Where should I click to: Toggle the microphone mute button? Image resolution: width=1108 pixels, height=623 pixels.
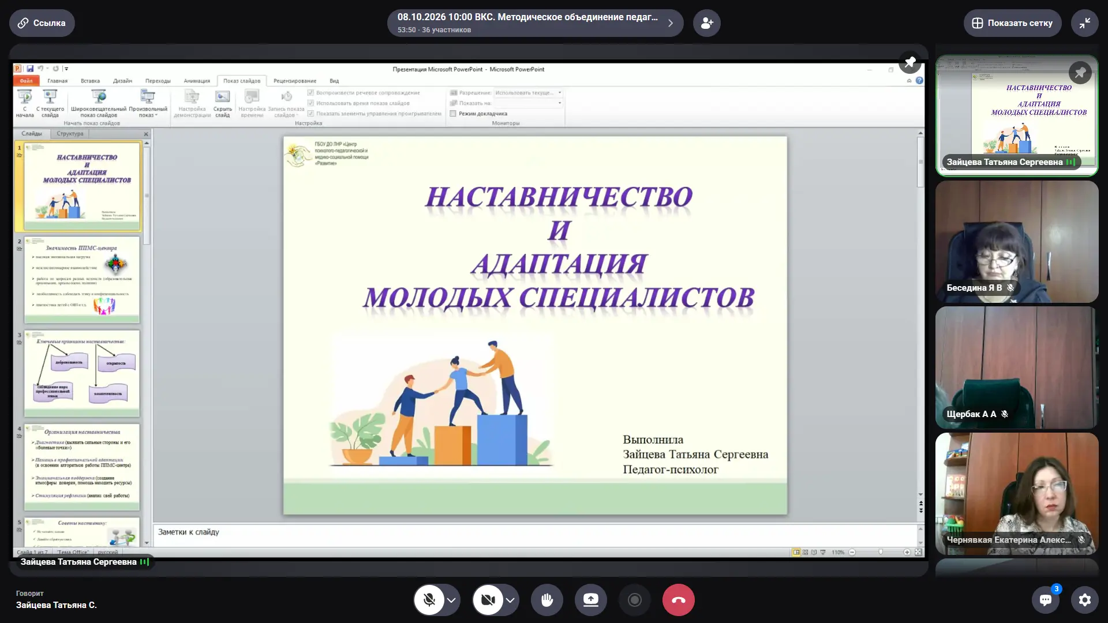click(x=429, y=600)
